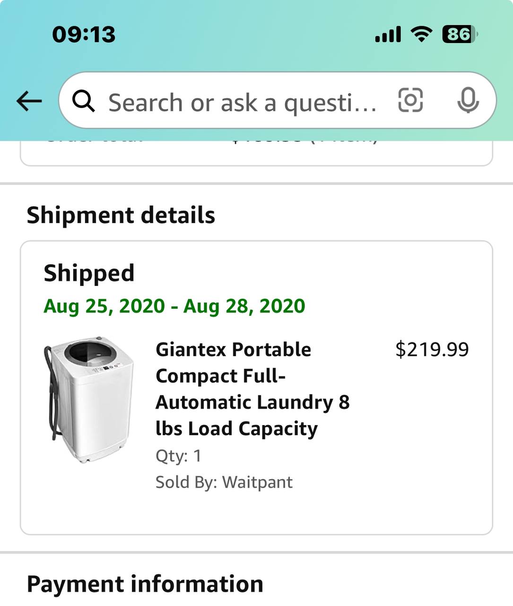The width and height of the screenshot is (513, 606).
Task: Open the camera lens scan icon
Action: [410, 100]
